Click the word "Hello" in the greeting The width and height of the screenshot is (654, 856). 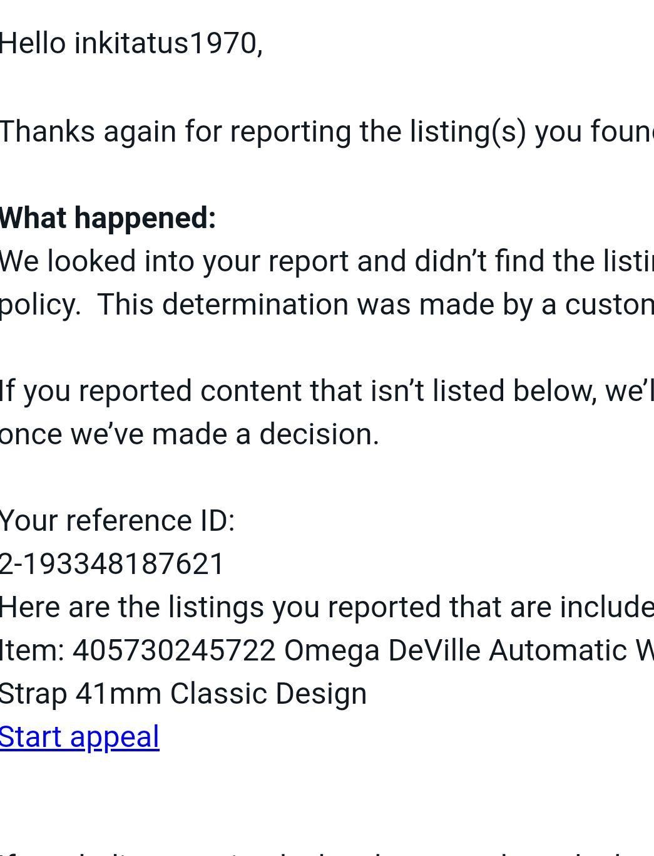33,44
